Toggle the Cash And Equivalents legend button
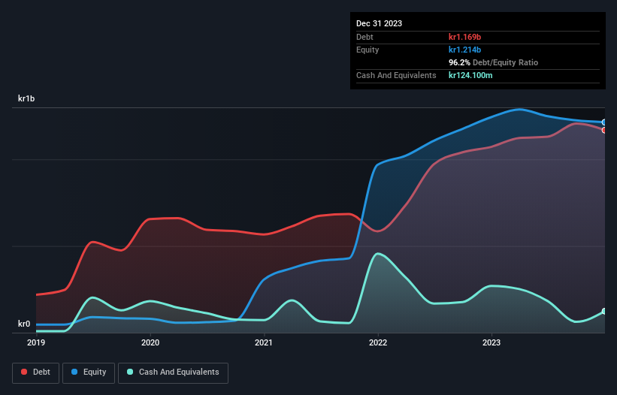 pyautogui.click(x=173, y=372)
